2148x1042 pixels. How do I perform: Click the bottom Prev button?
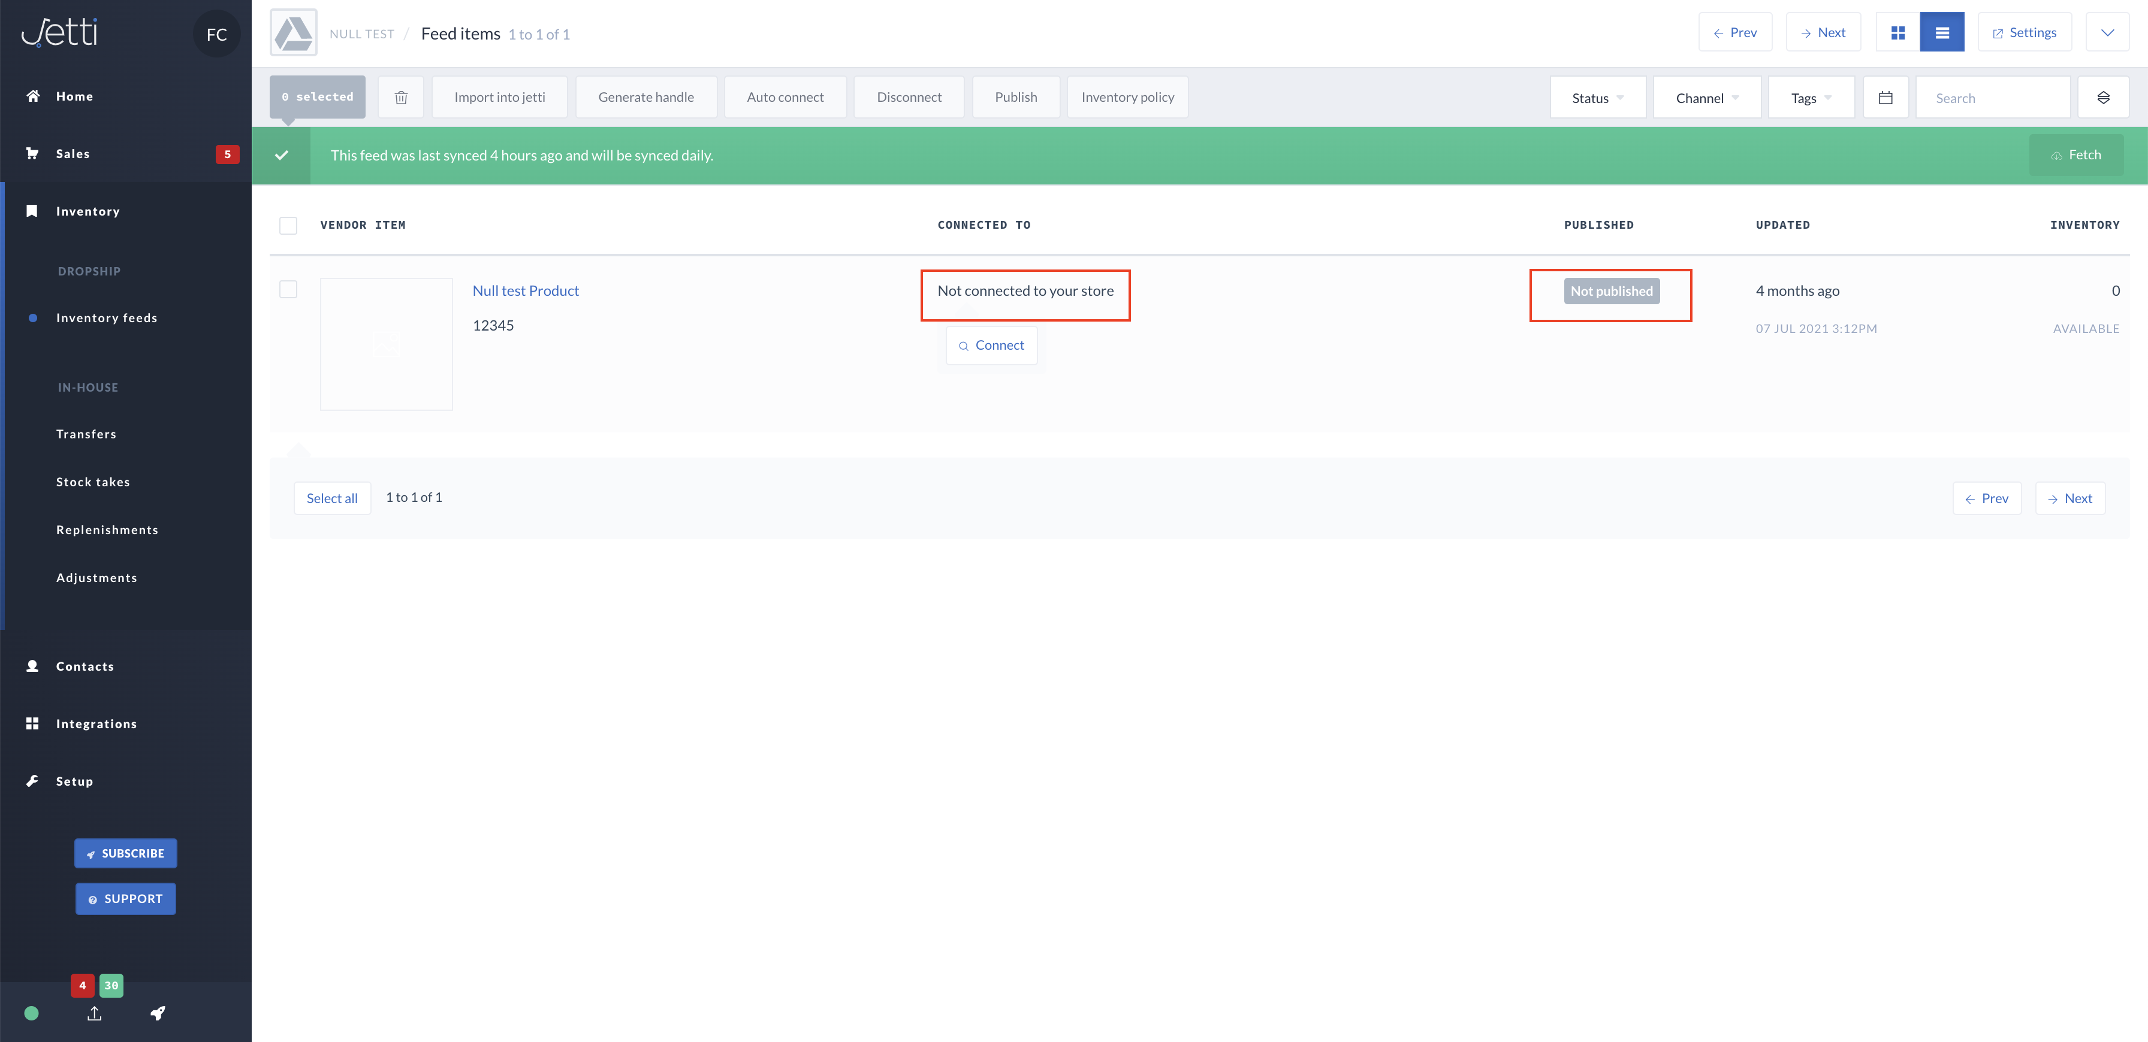click(1987, 498)
